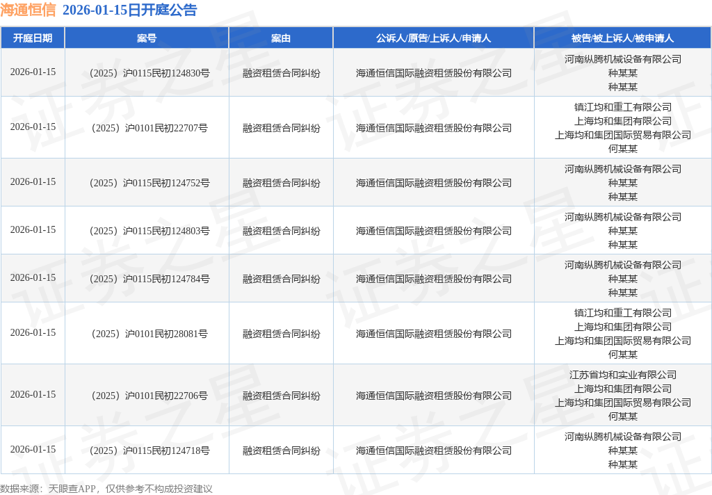Select the 开庭日期 column header
712x495 pixels.
point(33,38)
